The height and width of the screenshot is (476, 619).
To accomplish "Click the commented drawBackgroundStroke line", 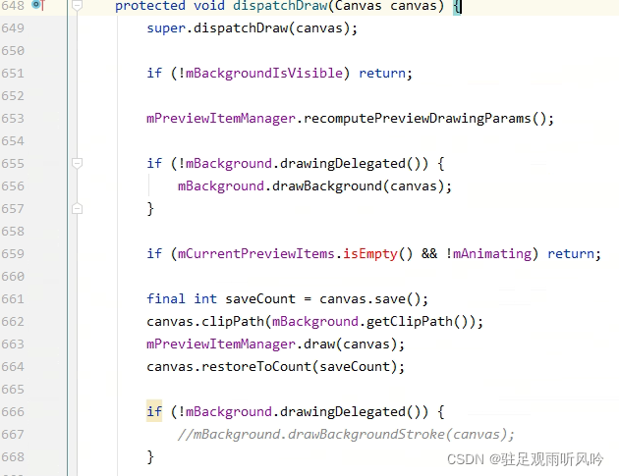I will click(x=346, y=434).
